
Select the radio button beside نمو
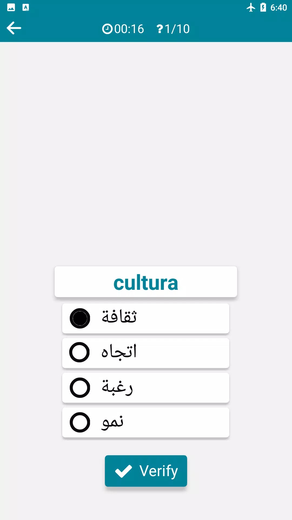(x=80, y=422)
